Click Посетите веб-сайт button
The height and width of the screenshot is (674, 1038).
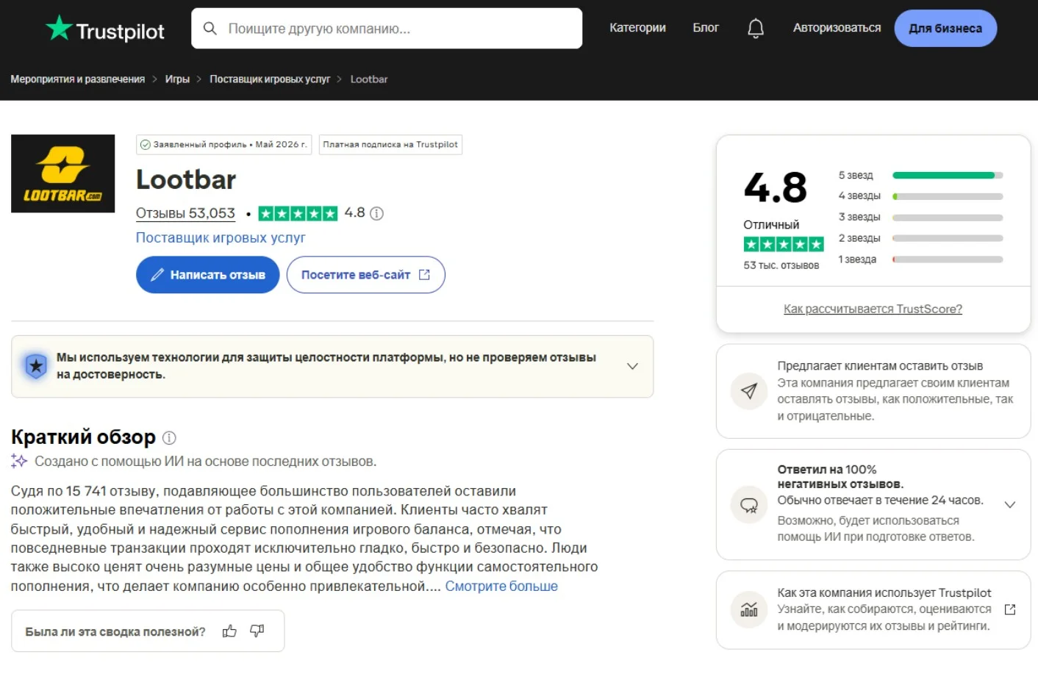[x=365, y=275]
